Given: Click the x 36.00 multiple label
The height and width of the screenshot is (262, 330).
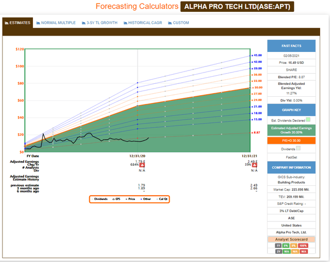Looking at the screenshot, I should click(x=257, y=75).
